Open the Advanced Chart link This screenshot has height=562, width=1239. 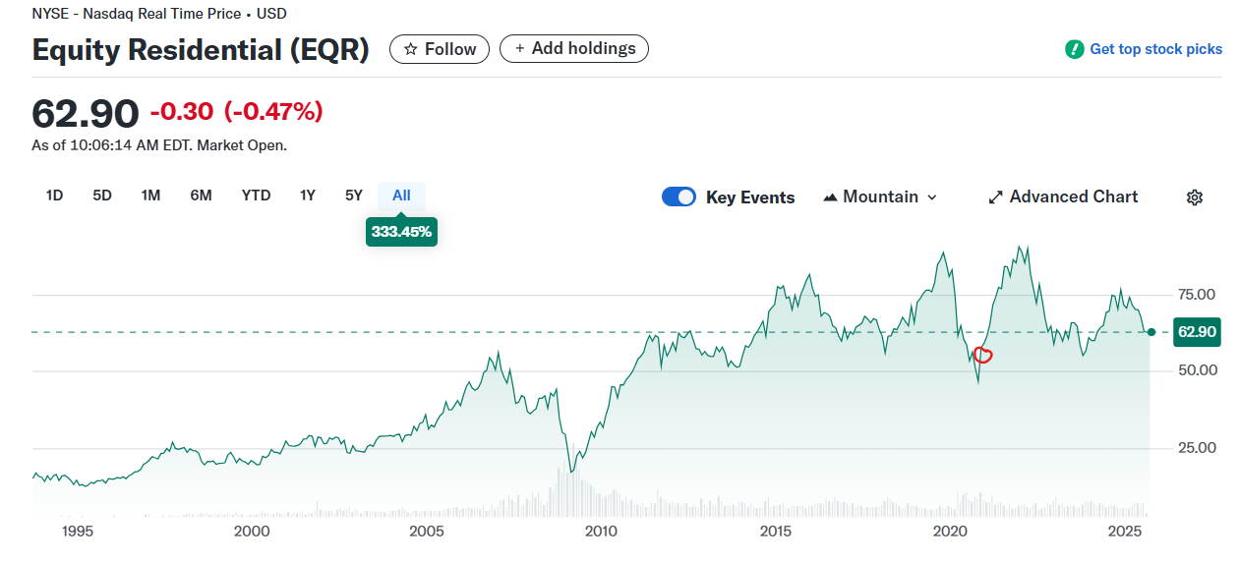(1063, 197)
